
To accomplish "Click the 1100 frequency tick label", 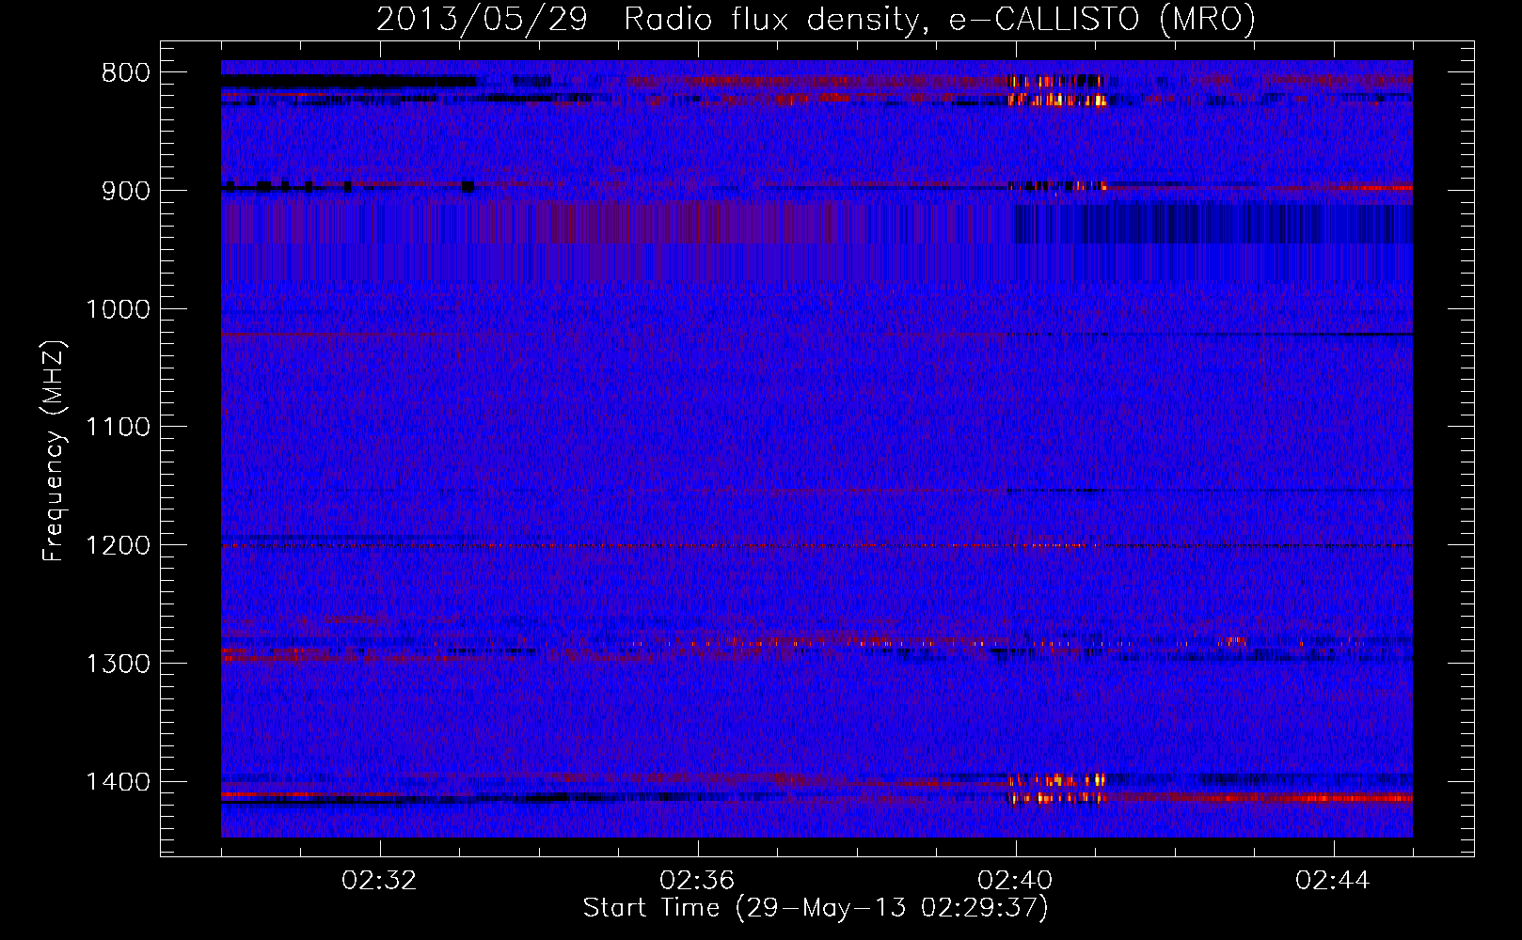I will [x=118, y=428].
